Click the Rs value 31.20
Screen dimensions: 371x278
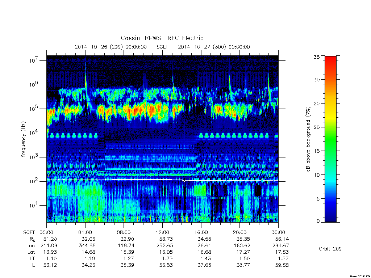tap(50, 239)
